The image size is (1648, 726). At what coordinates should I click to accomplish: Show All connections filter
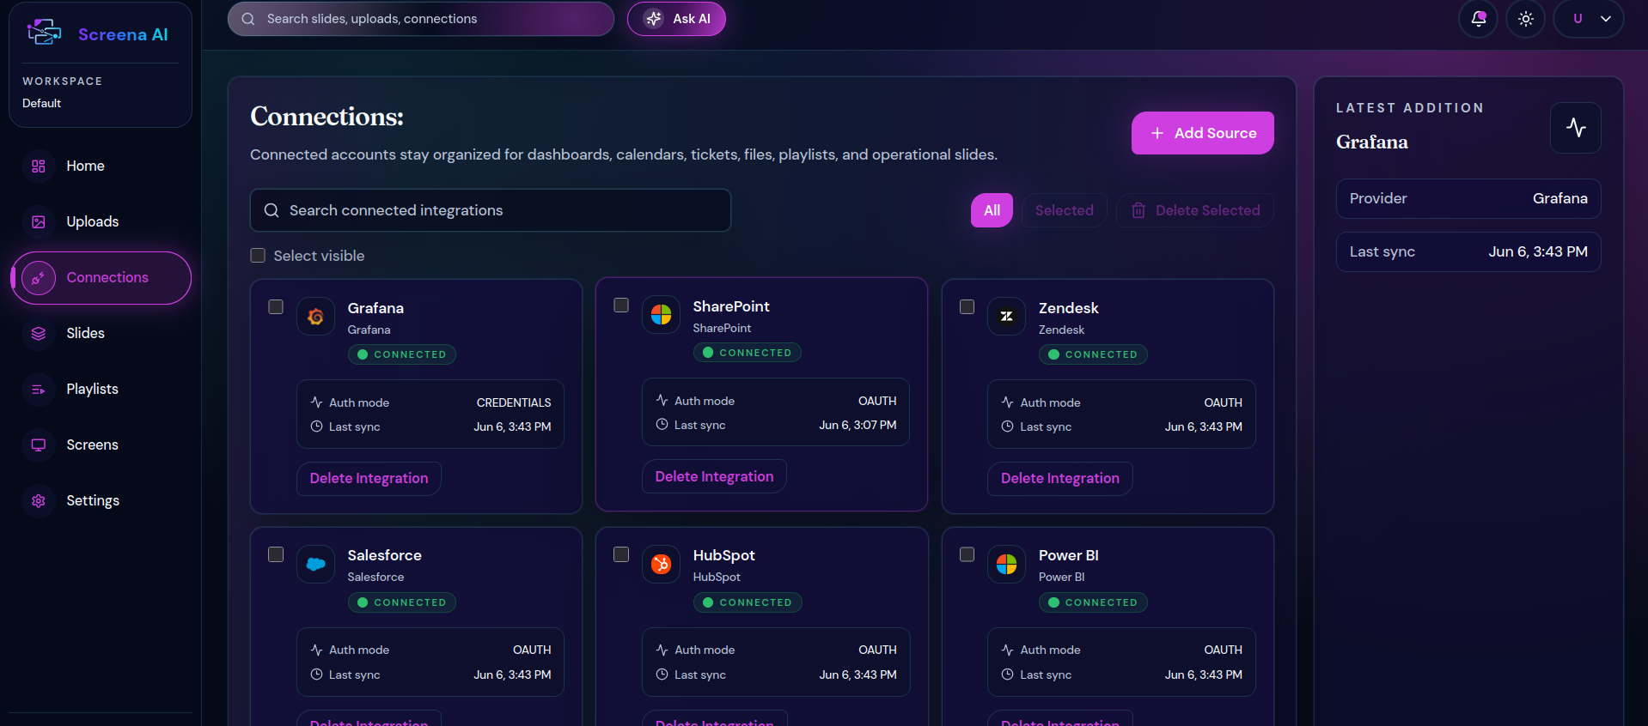(992, 210)
